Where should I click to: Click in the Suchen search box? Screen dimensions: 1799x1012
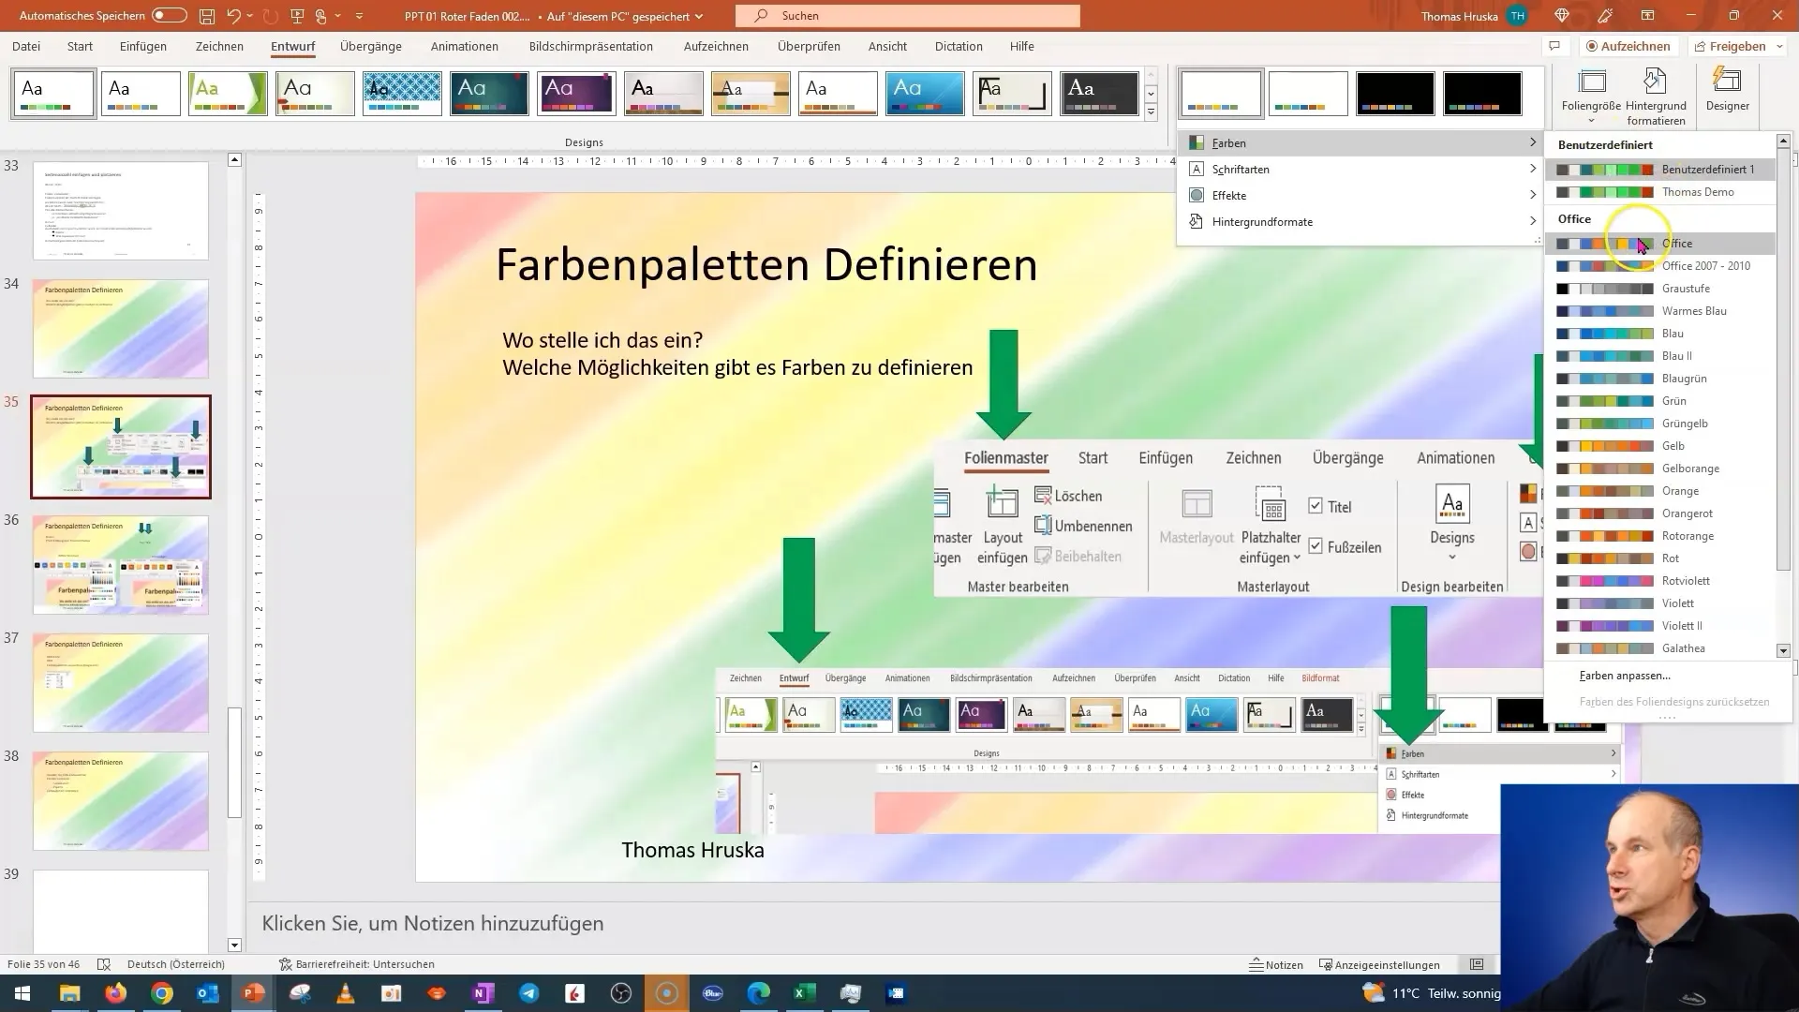pyautogui.click(x=907, y=16)
